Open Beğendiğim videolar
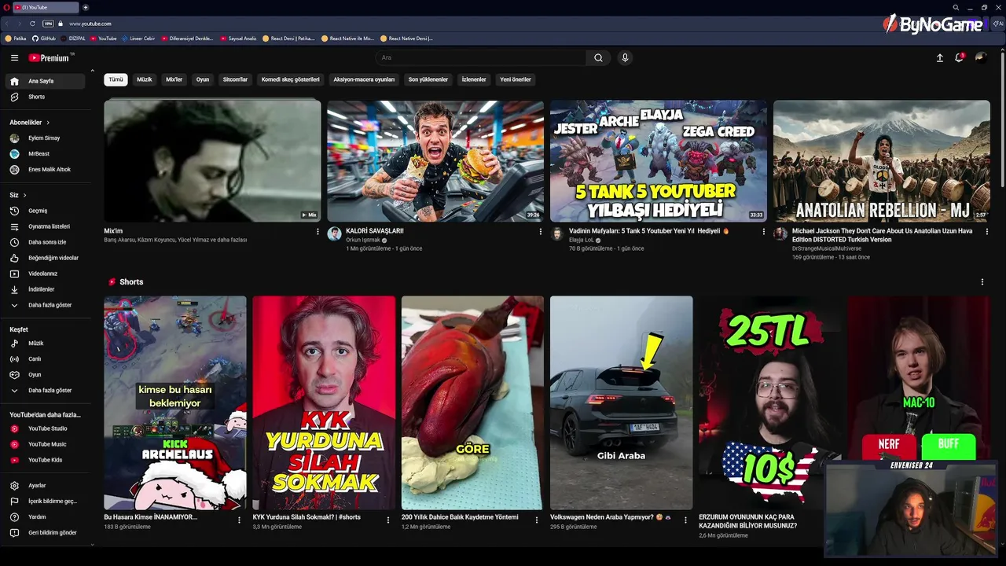 point(45,258)
